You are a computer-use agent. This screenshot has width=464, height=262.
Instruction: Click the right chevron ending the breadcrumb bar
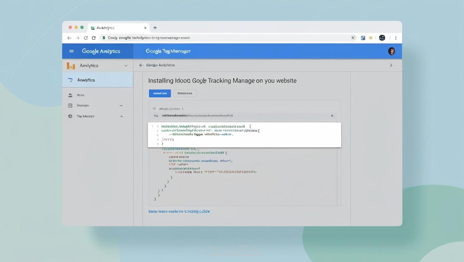coord(391,65)
